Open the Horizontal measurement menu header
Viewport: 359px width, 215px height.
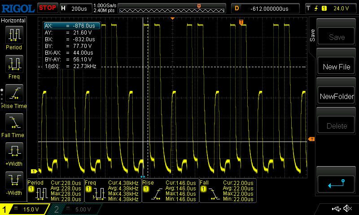coord(13,21)
